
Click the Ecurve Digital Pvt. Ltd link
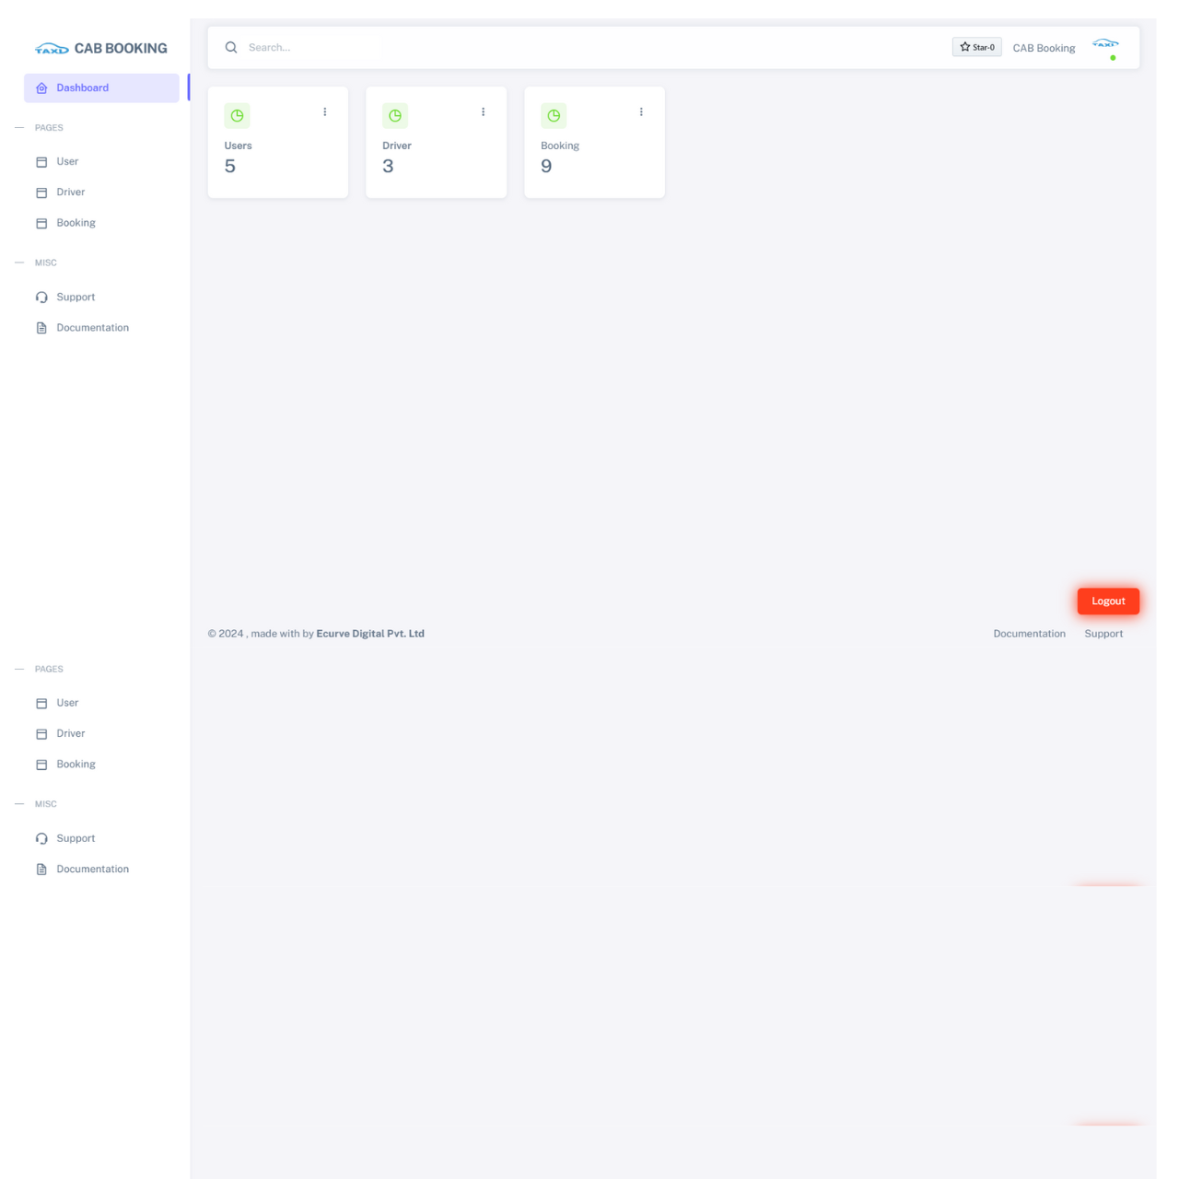(370, 634)
